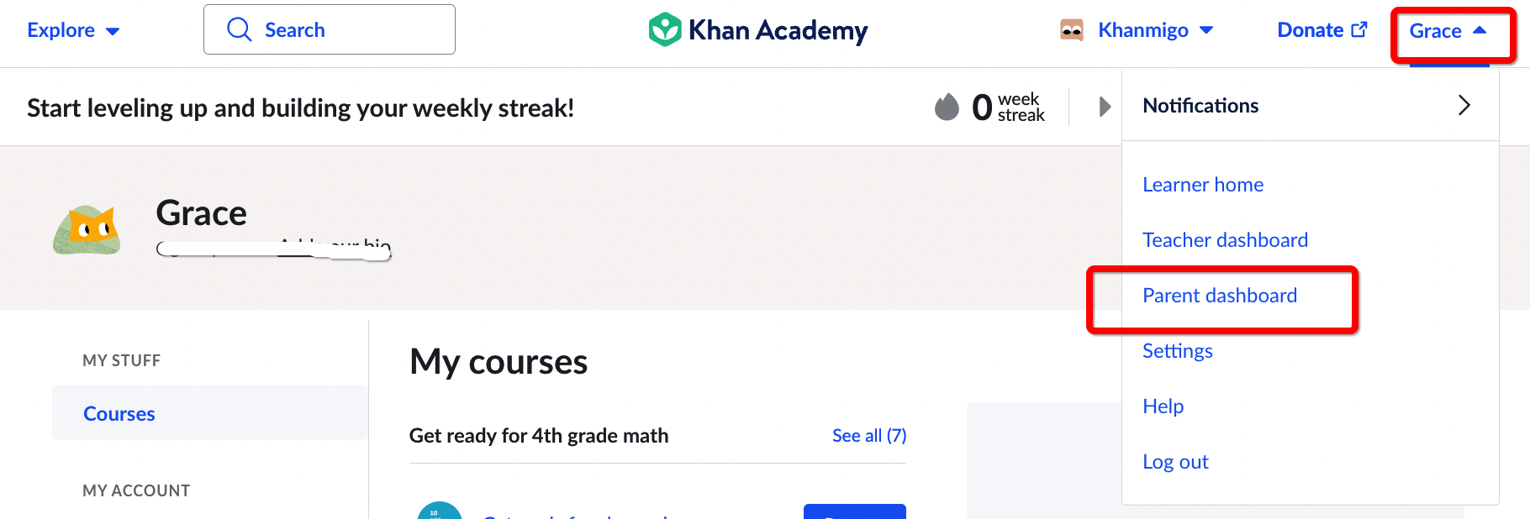Open Settings from the account menu
Image resolution: width=1530 pixels, height=519 pixels.
pos(1177,351)
